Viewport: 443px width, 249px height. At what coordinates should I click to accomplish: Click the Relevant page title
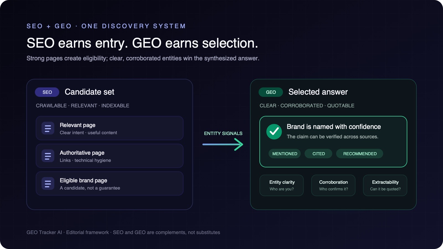point(78,125)
